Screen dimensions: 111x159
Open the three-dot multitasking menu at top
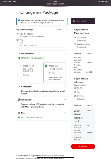tap(55, 2)
